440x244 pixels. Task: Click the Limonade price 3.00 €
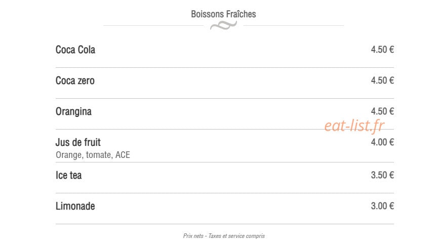click(382, 206)
